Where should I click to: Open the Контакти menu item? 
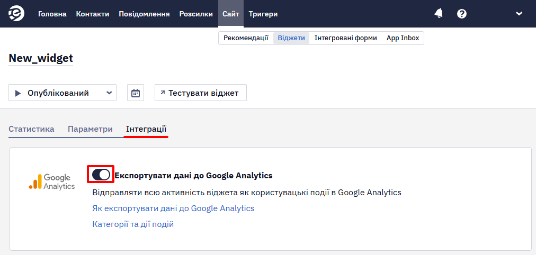point(93,14)
